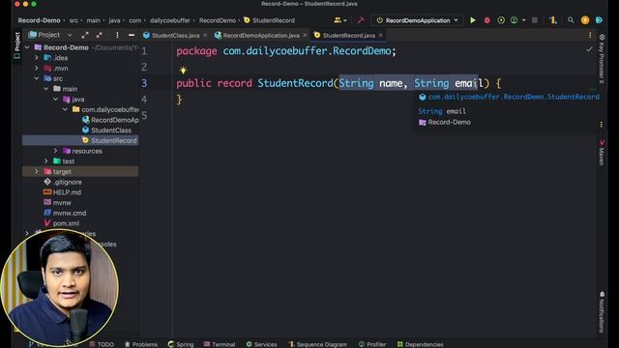The image size is (619, 348).
Task: Collapse the Record-Demo root folder
Action: click(x=27, y=47)
